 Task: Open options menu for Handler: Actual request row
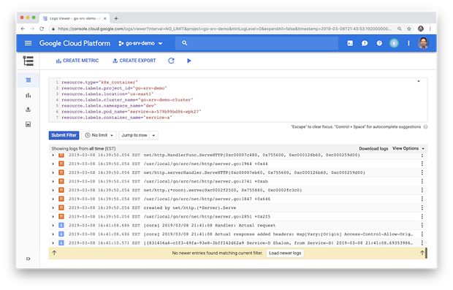pyautogui.click(x=422, y=225)
